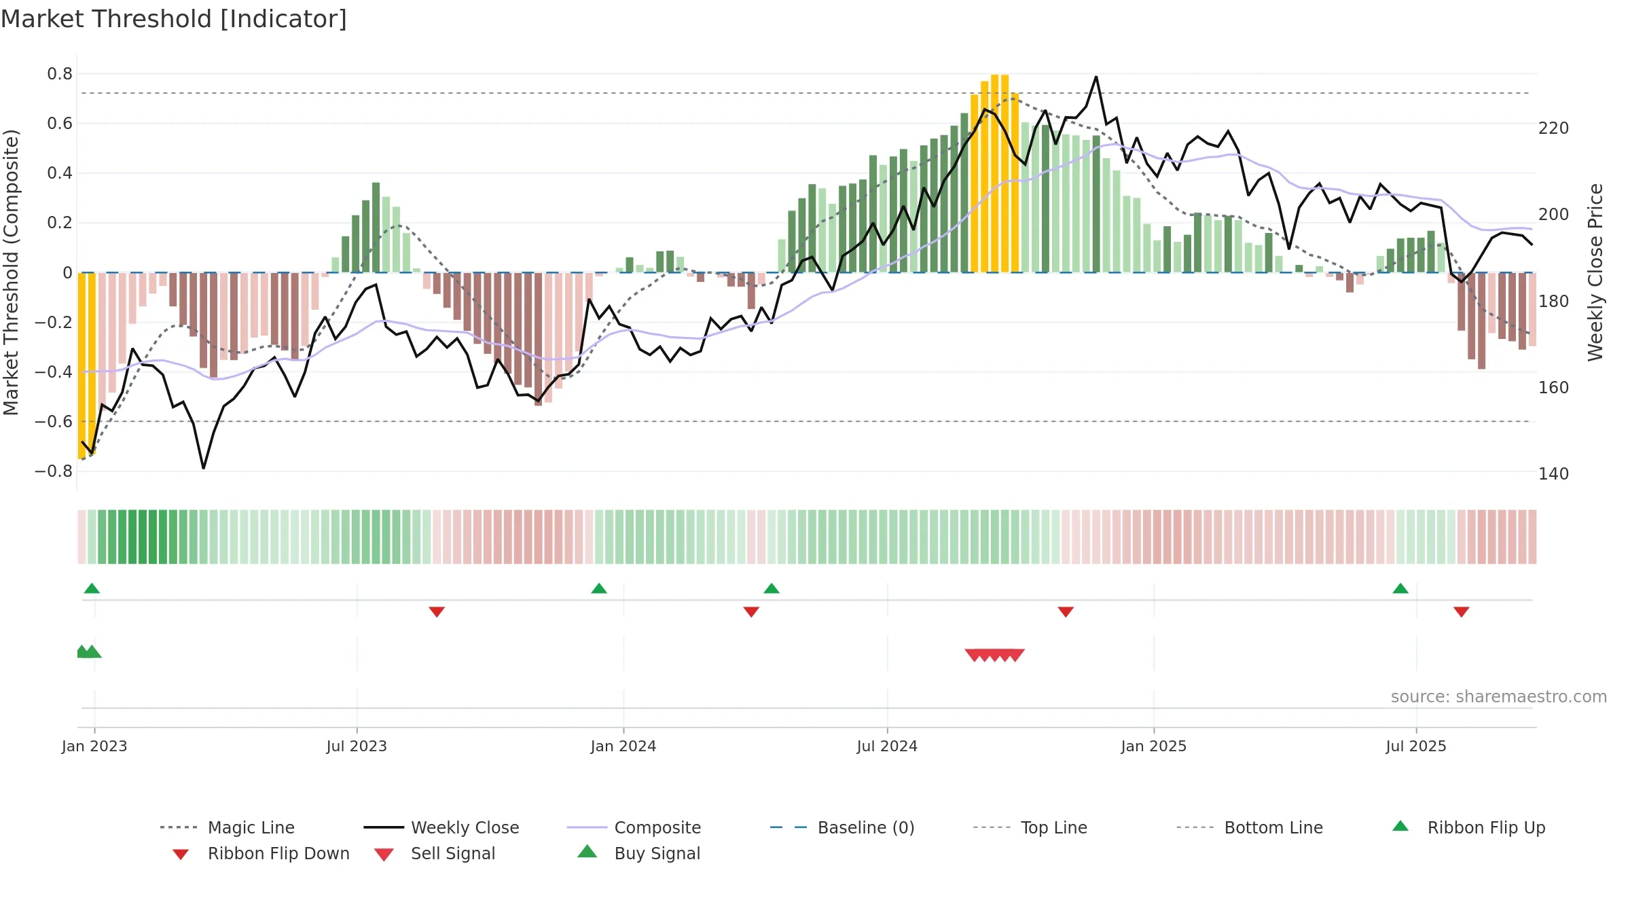Click the source: sharemaestro.com text
Image resolution: width=1630 pixels, height=917 pixels.
(1499, 697)
